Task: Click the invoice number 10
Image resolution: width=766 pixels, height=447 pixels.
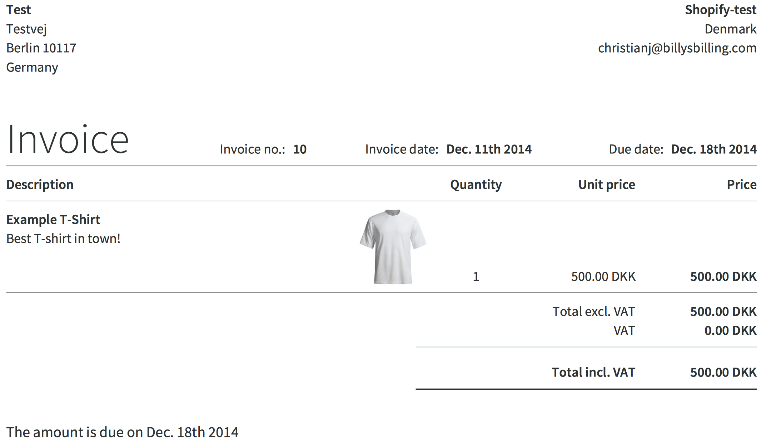Action: coord(300,149)
